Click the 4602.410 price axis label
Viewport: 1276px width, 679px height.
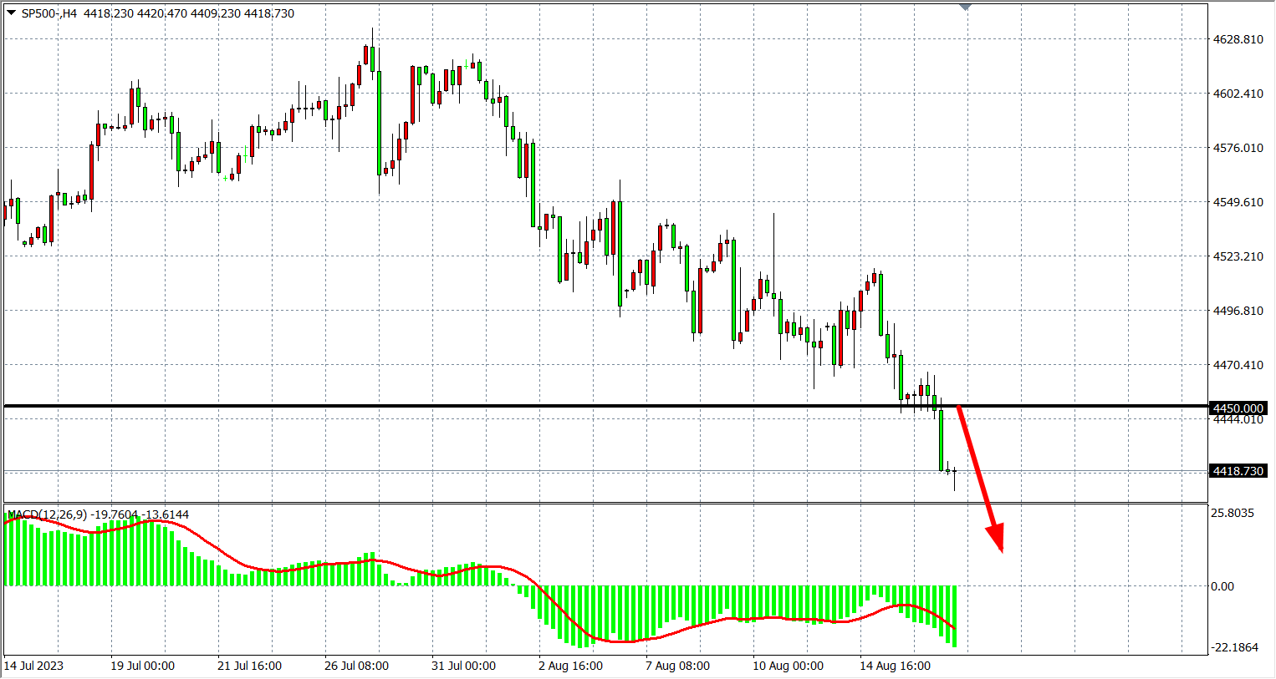(1238, 94)
